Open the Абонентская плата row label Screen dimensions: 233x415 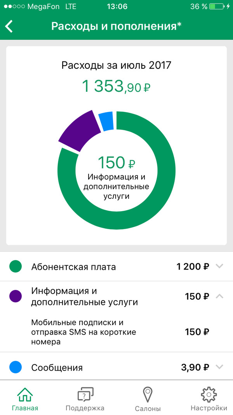pyautogui.click(x=74, y=267)
